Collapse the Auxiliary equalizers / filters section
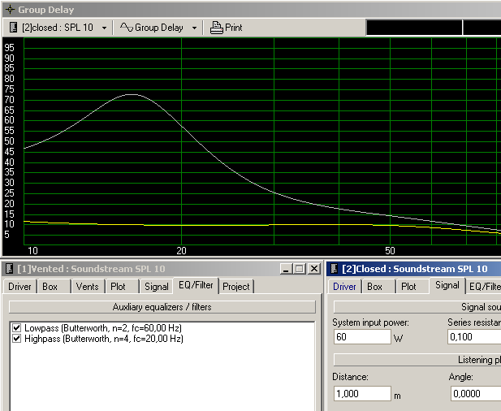 (162, 307)
